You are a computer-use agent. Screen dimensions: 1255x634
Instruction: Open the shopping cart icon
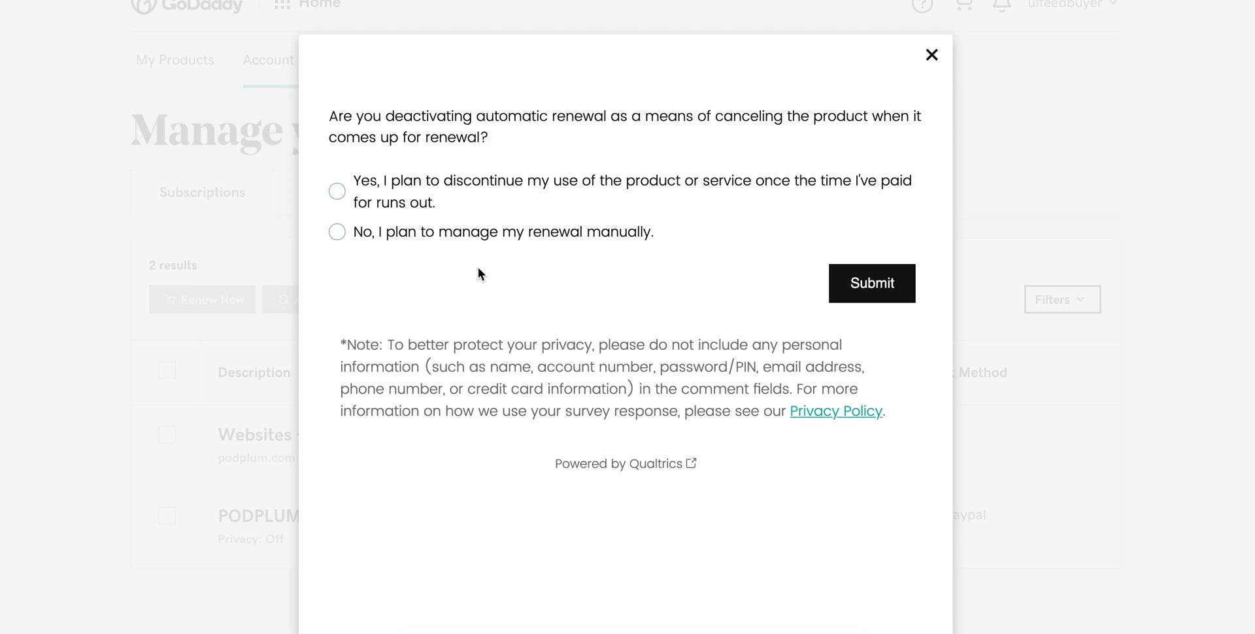pos(963,5)
